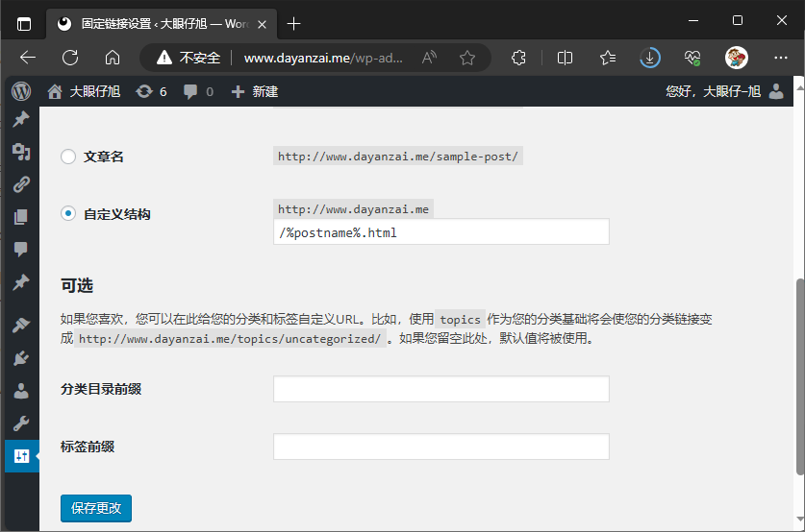Open the browser essentials heart icon

pyautogui.click(x=692, y=58)
